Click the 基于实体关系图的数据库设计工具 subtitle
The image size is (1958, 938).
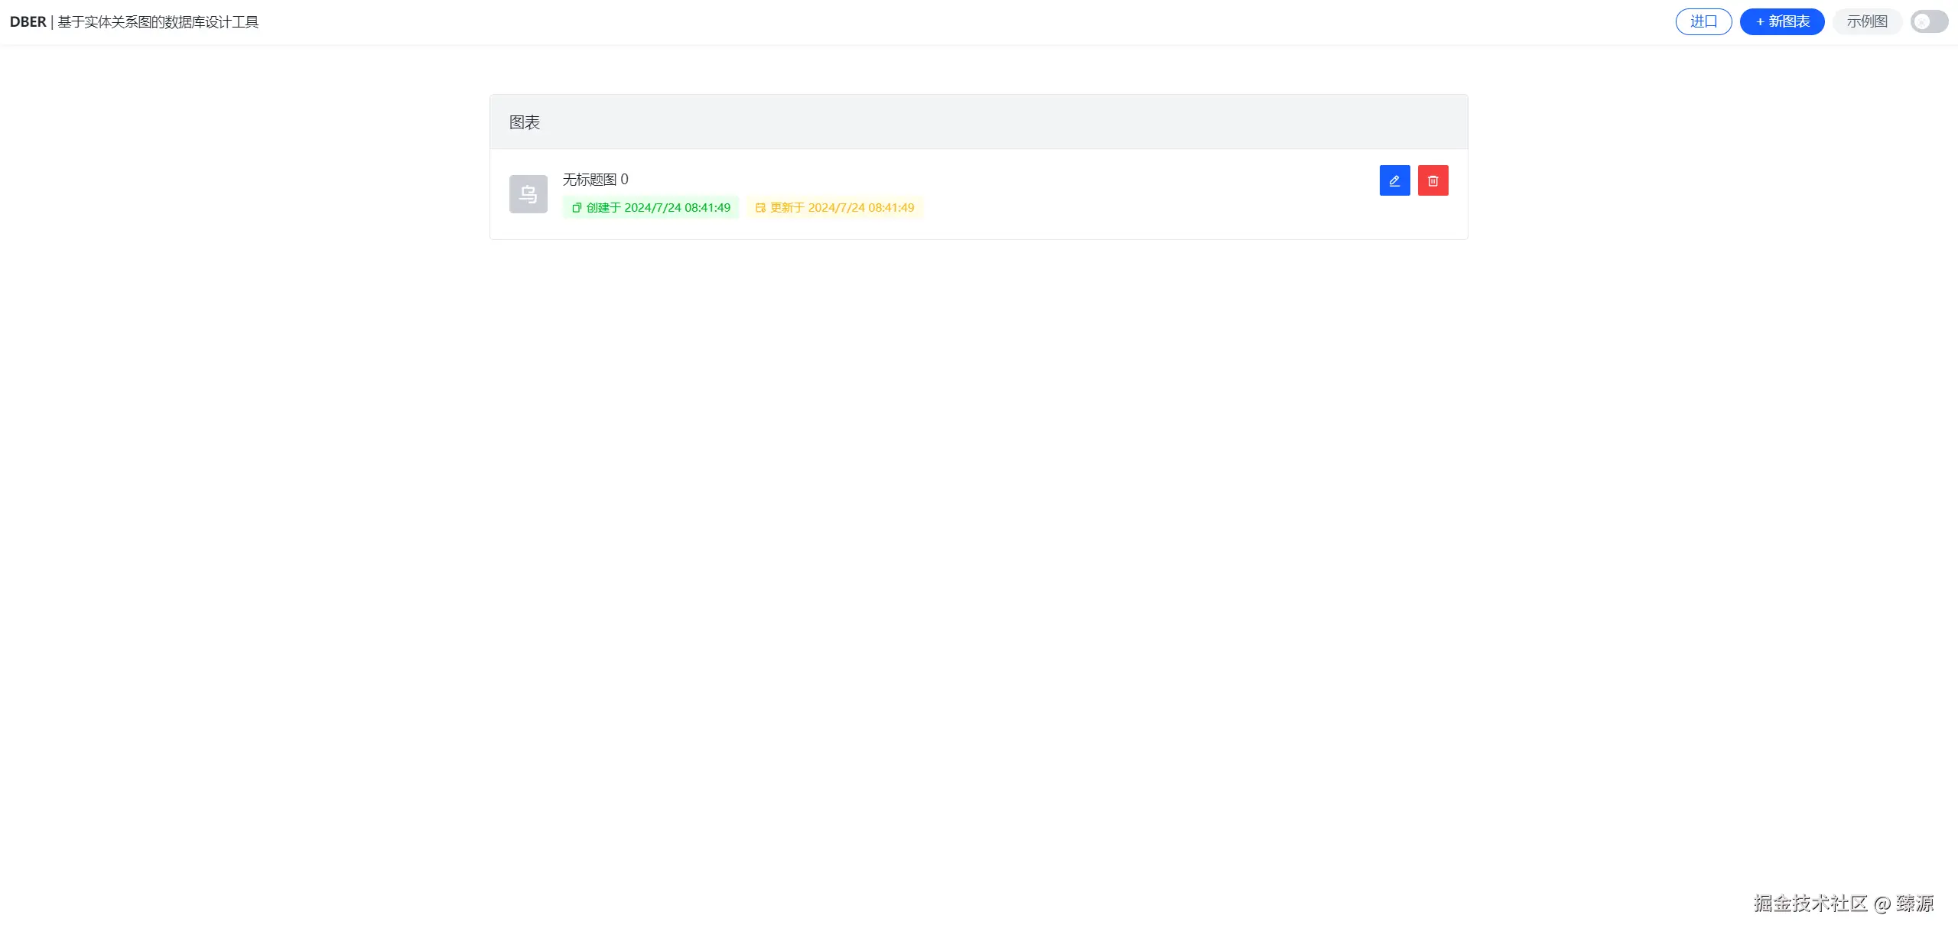click(x=158, y=22)
